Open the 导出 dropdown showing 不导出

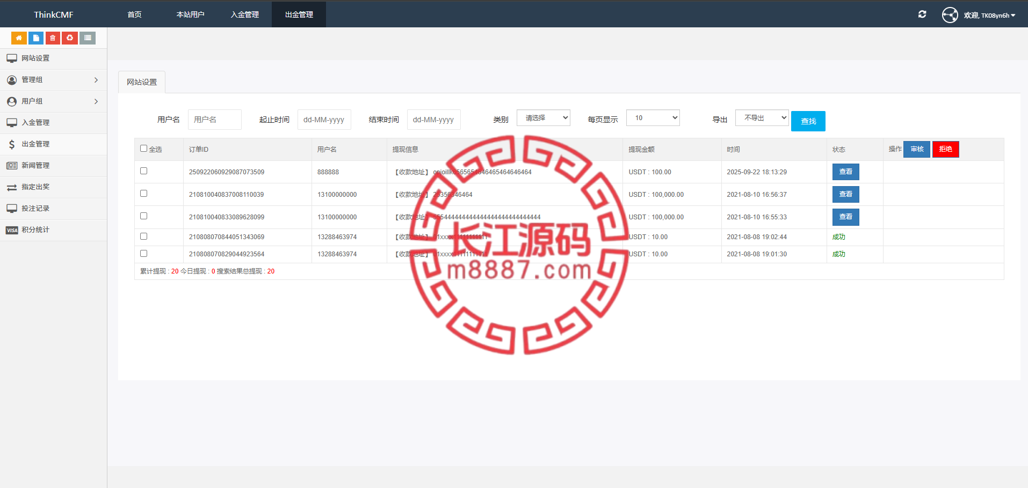coord(762,118)
